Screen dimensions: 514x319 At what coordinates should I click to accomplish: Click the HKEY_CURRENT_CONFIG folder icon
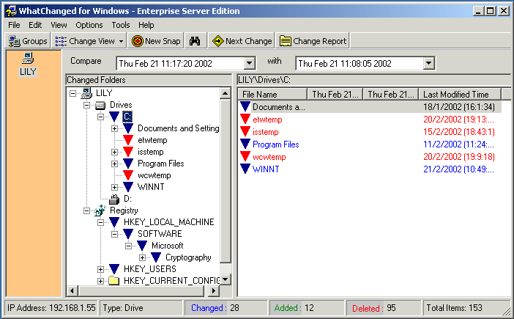pyautogui.click(x=113, y=281)
